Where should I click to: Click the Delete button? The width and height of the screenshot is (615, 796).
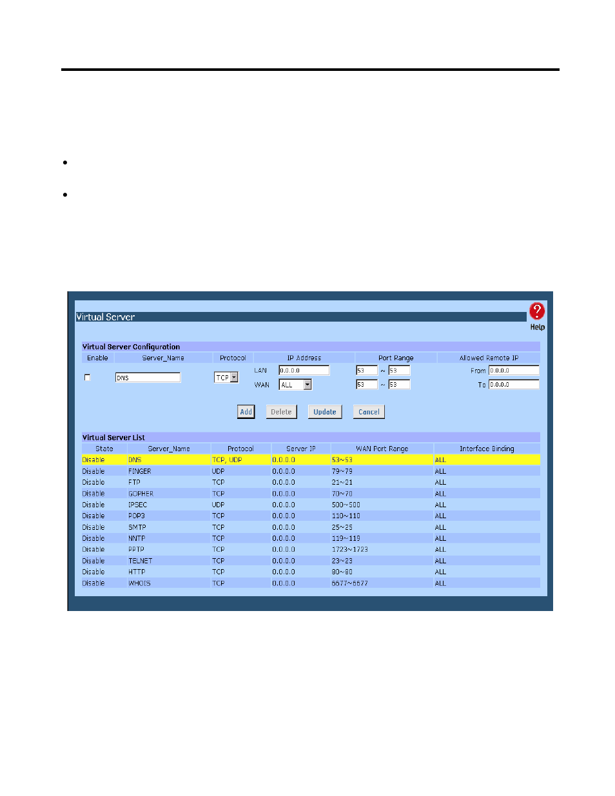[x=281, y=412]
